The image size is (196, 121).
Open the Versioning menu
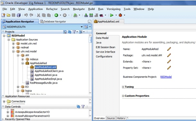coord(113,9)
